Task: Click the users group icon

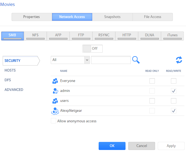Action: point(55,101)
